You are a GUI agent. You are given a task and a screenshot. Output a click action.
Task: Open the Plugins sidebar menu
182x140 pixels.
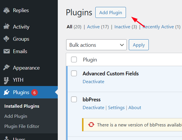point(29,92)
